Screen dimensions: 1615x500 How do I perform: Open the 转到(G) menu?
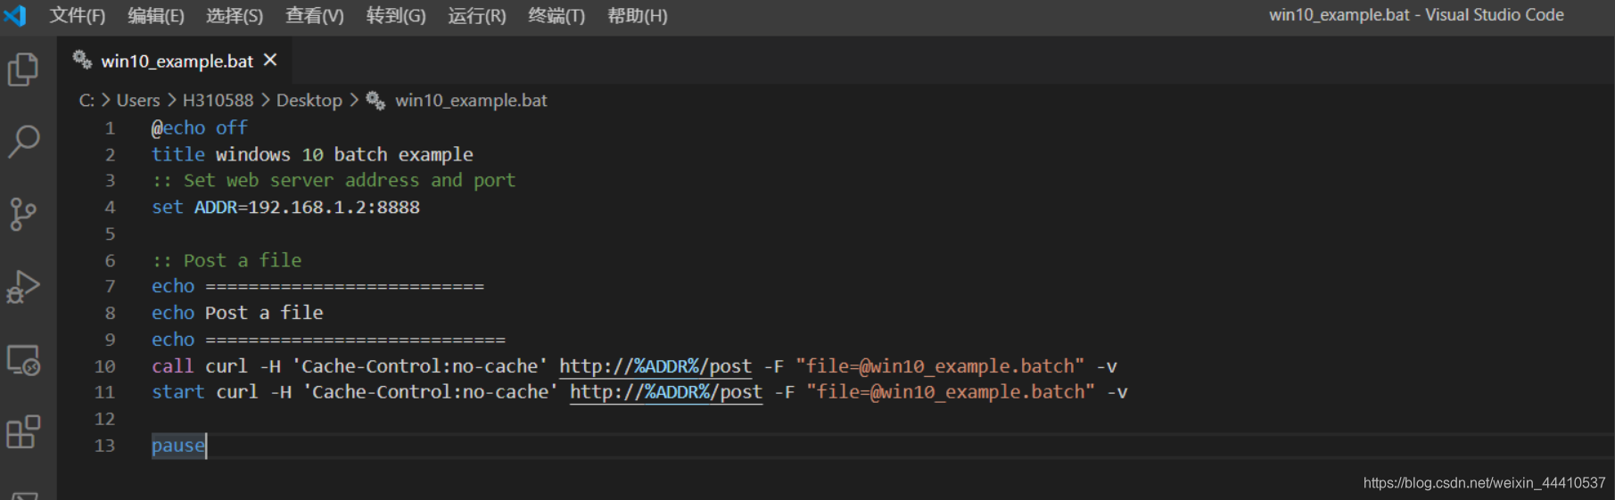point(396,16)
